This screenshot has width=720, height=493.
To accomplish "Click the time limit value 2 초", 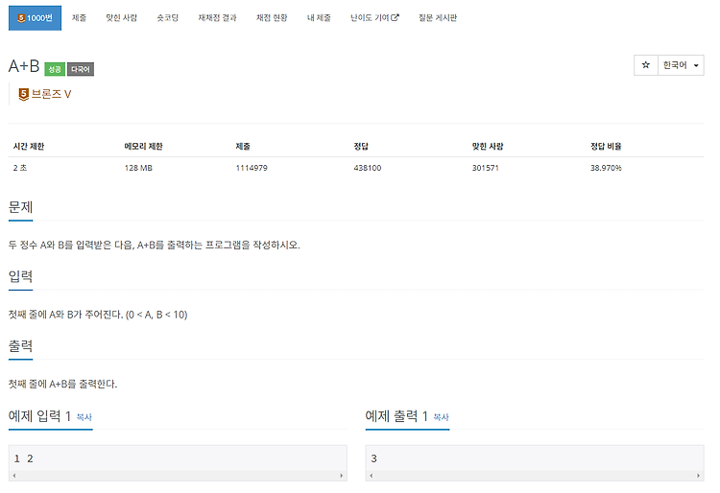I will 20,168.
